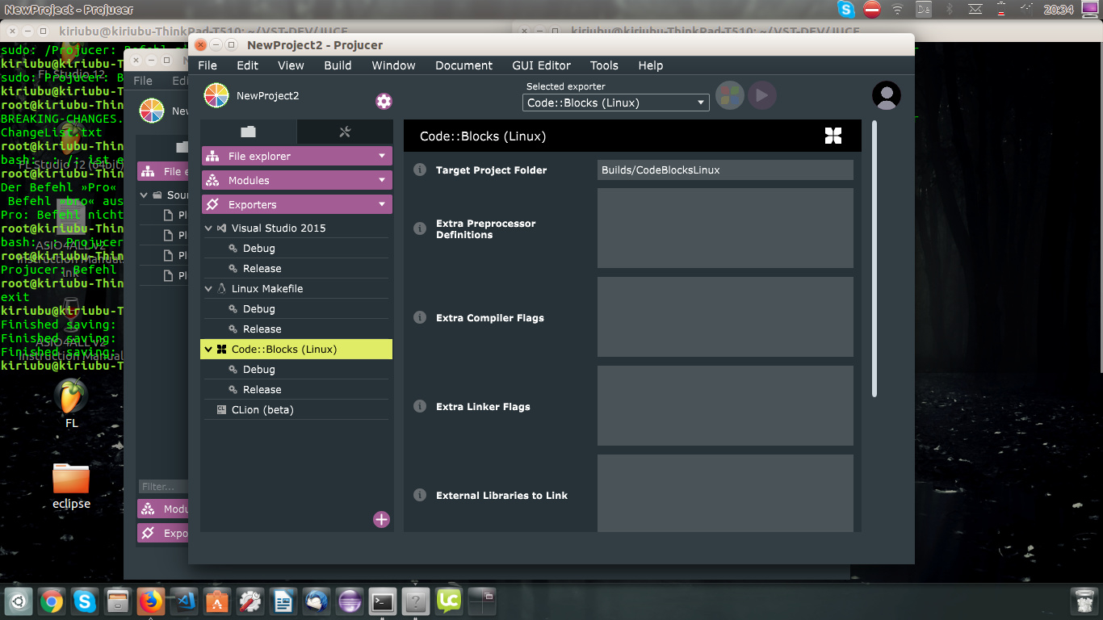The width and height of the screenshot is (1103, 620).
Task: Open Thunderbird mail from the dock
Action: pos(316,601)
